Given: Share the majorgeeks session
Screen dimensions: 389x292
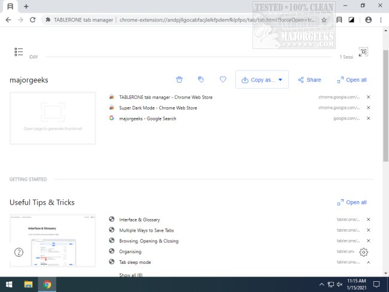Looking at the screenshot, I should 309,80.
